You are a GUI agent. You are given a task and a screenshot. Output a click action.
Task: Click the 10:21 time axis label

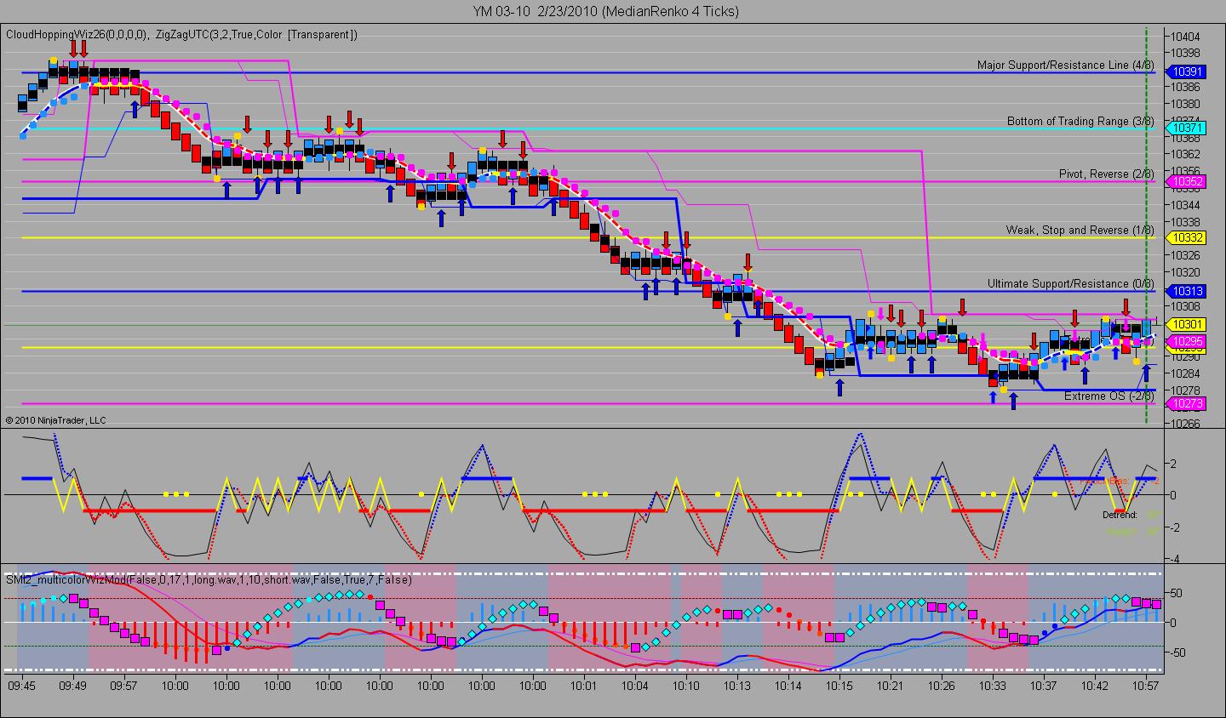coord(890,684)
